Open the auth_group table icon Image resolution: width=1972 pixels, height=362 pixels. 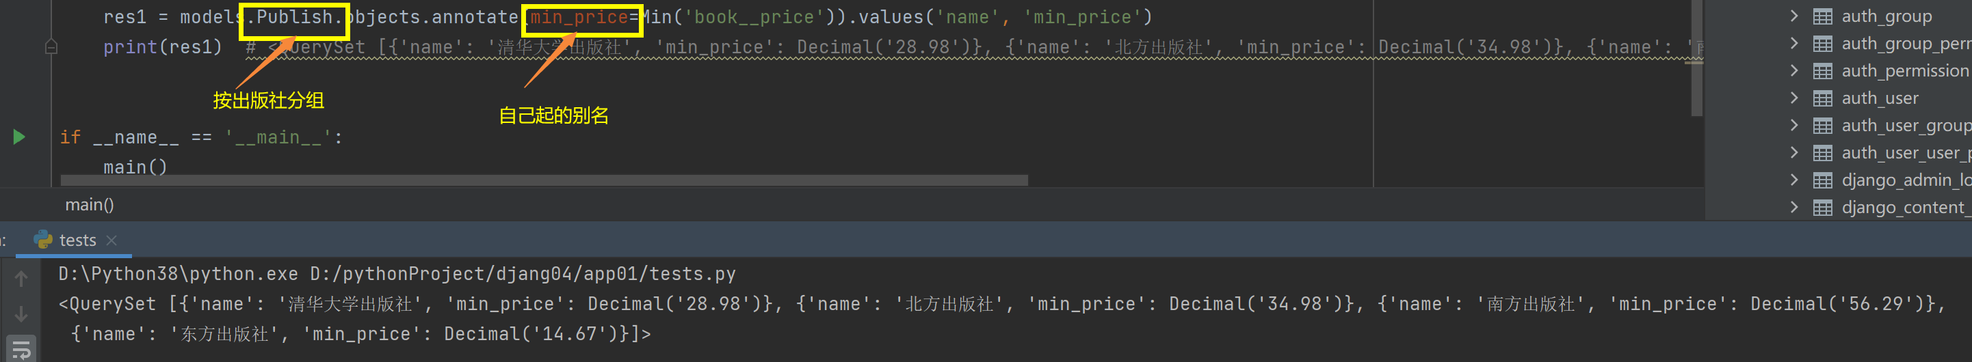pos(1823,17)
